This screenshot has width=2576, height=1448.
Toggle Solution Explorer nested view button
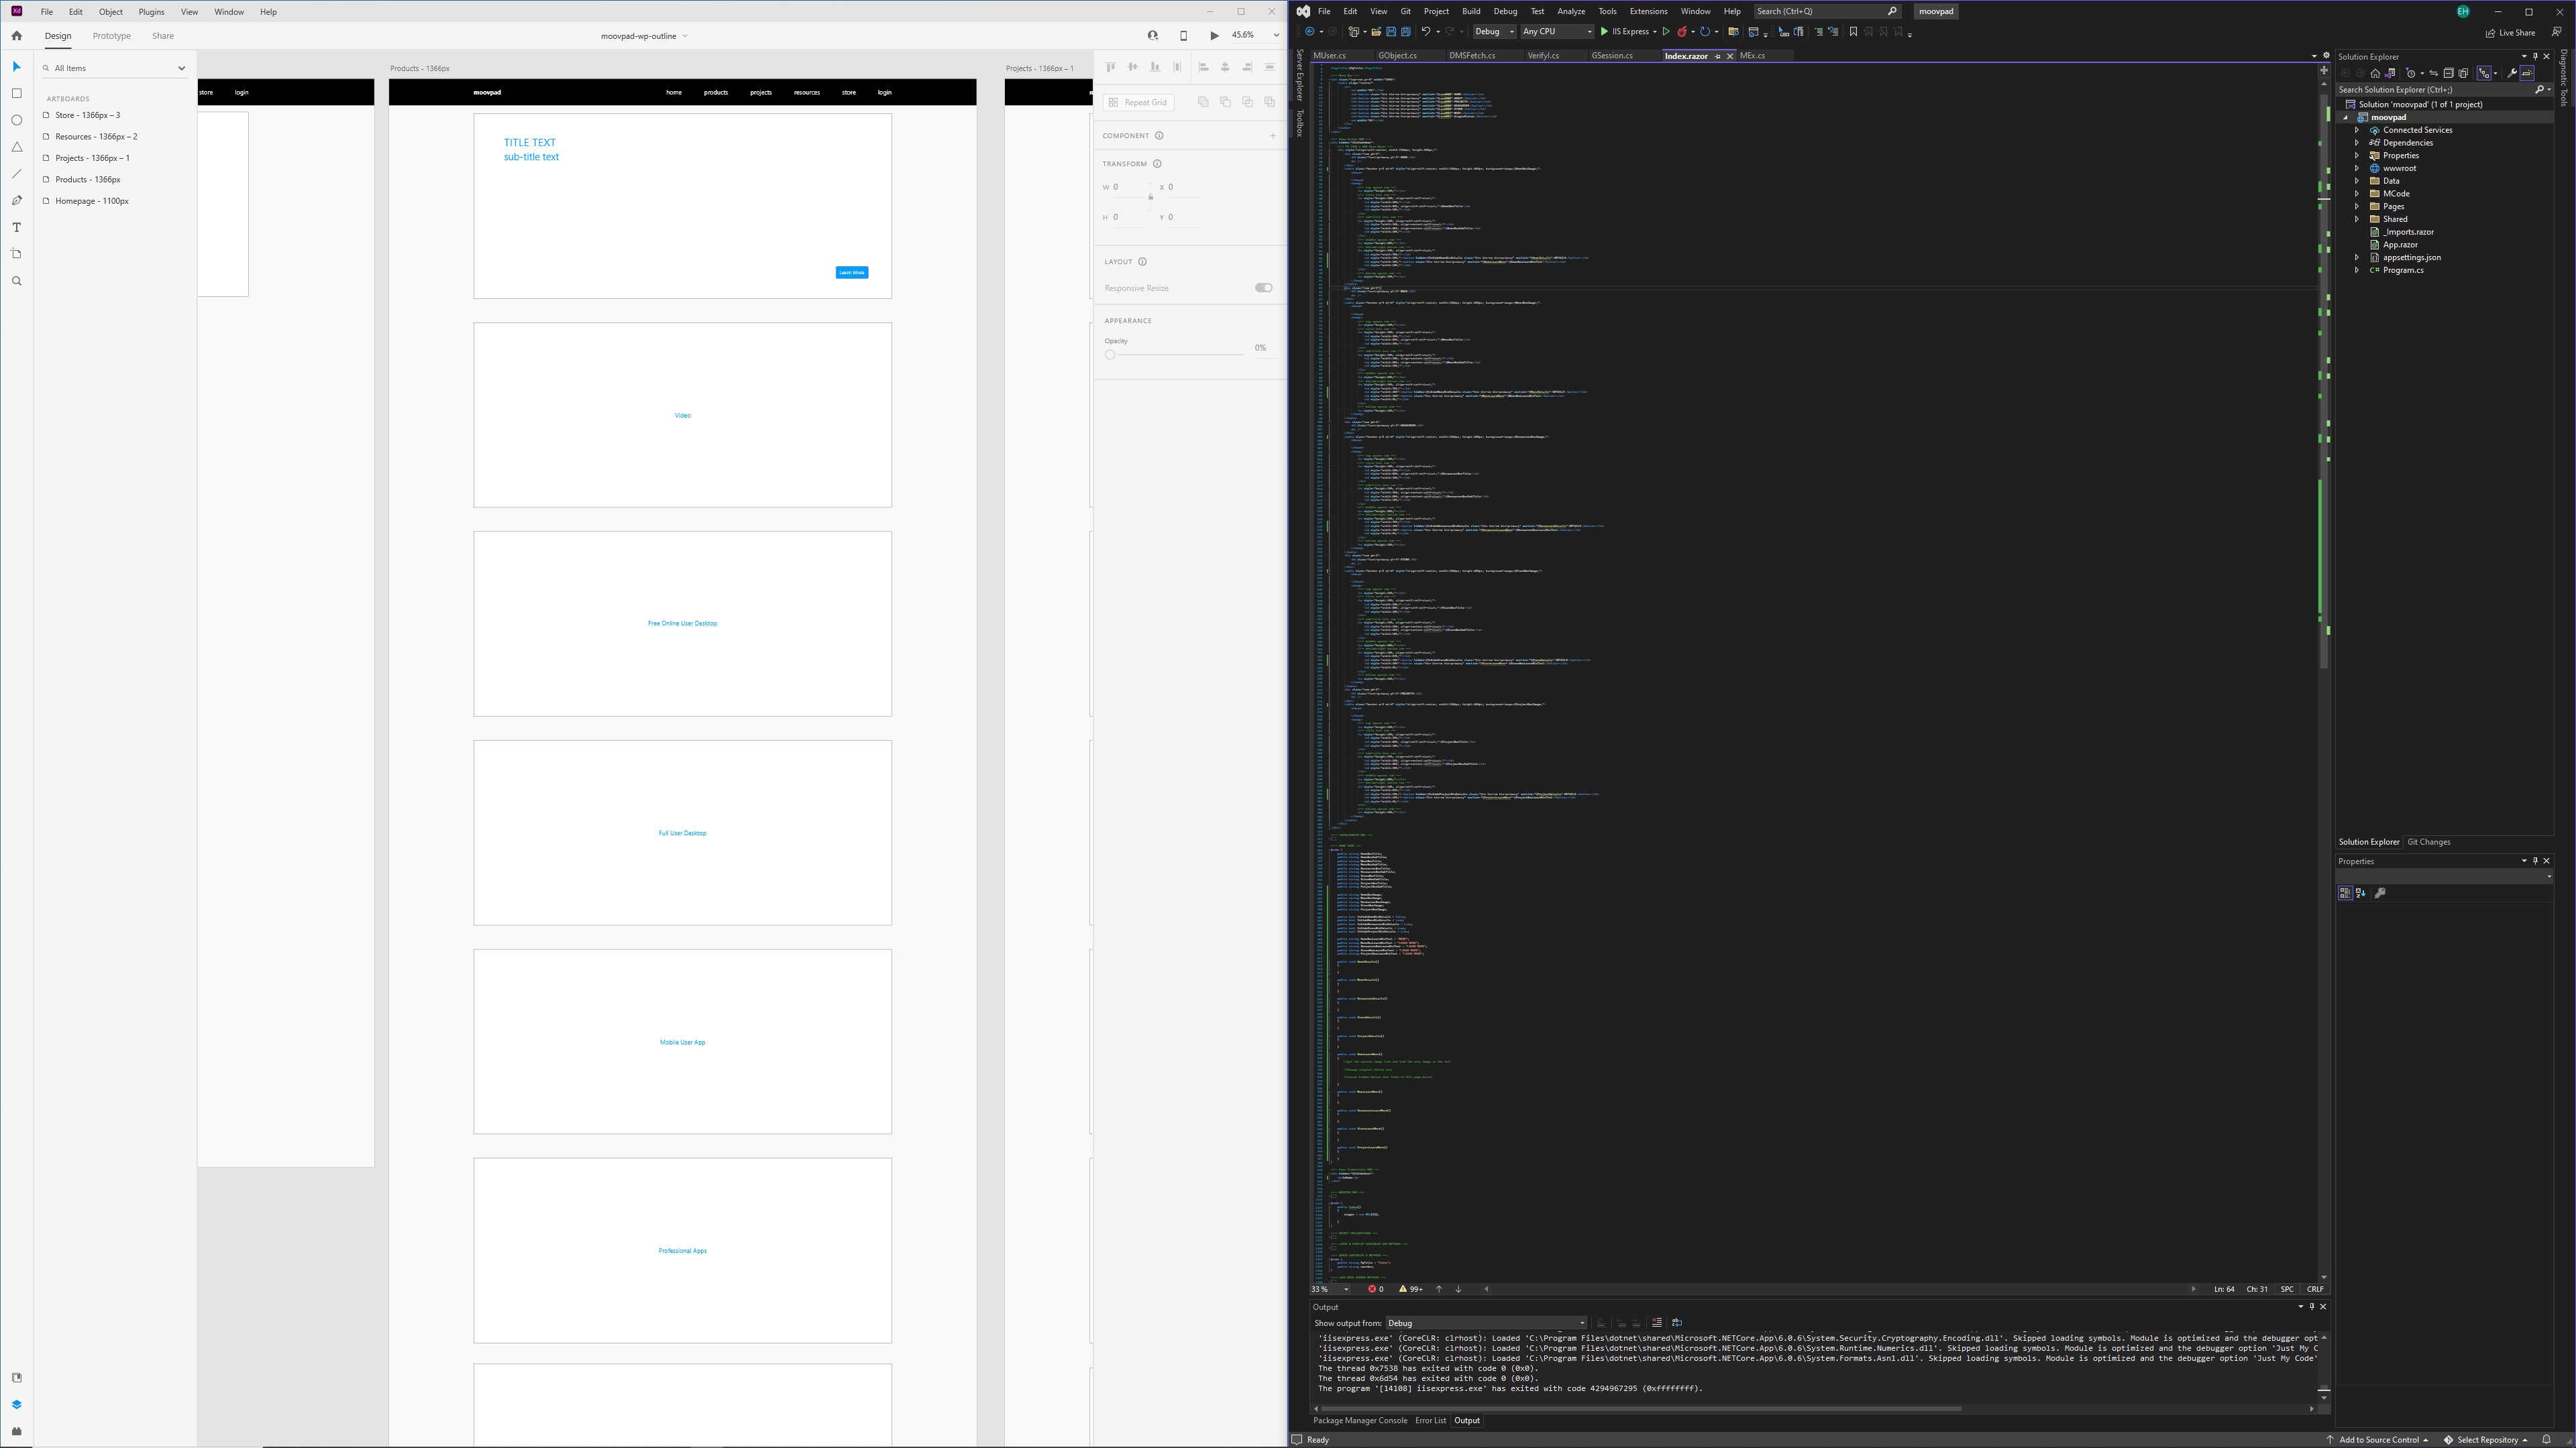pyautogui.click(x=2484, y=73)
